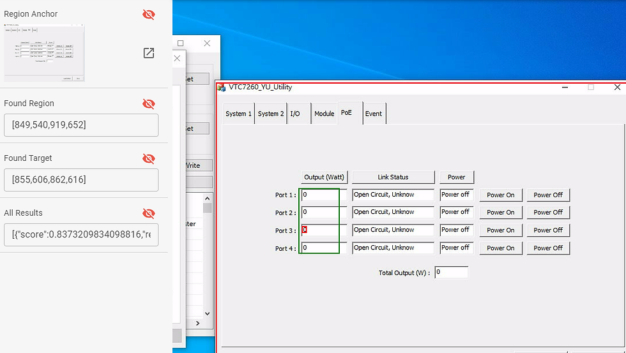Click Port 4 power state field
This screenshot has height=353, width=626.
pyautogui.click(x=457, y=248)
